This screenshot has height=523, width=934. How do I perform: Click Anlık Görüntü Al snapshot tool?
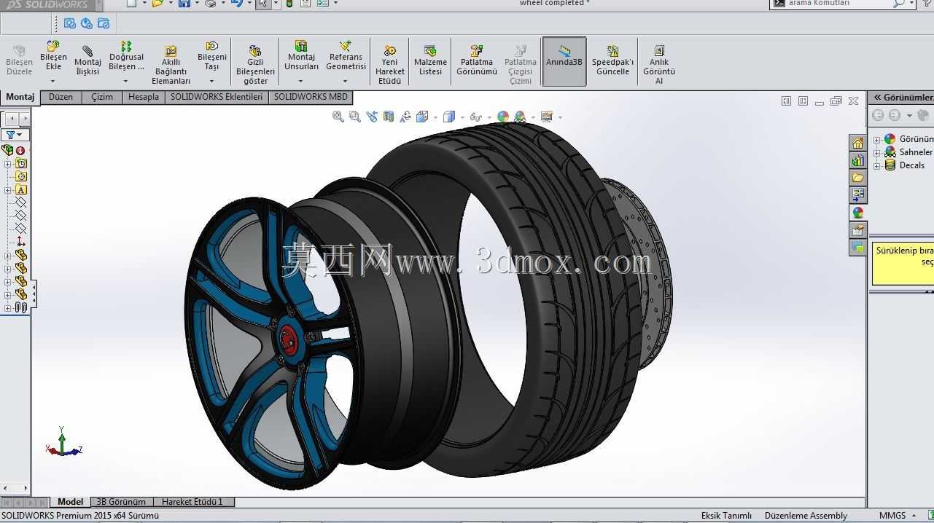(x=659, y=65)
